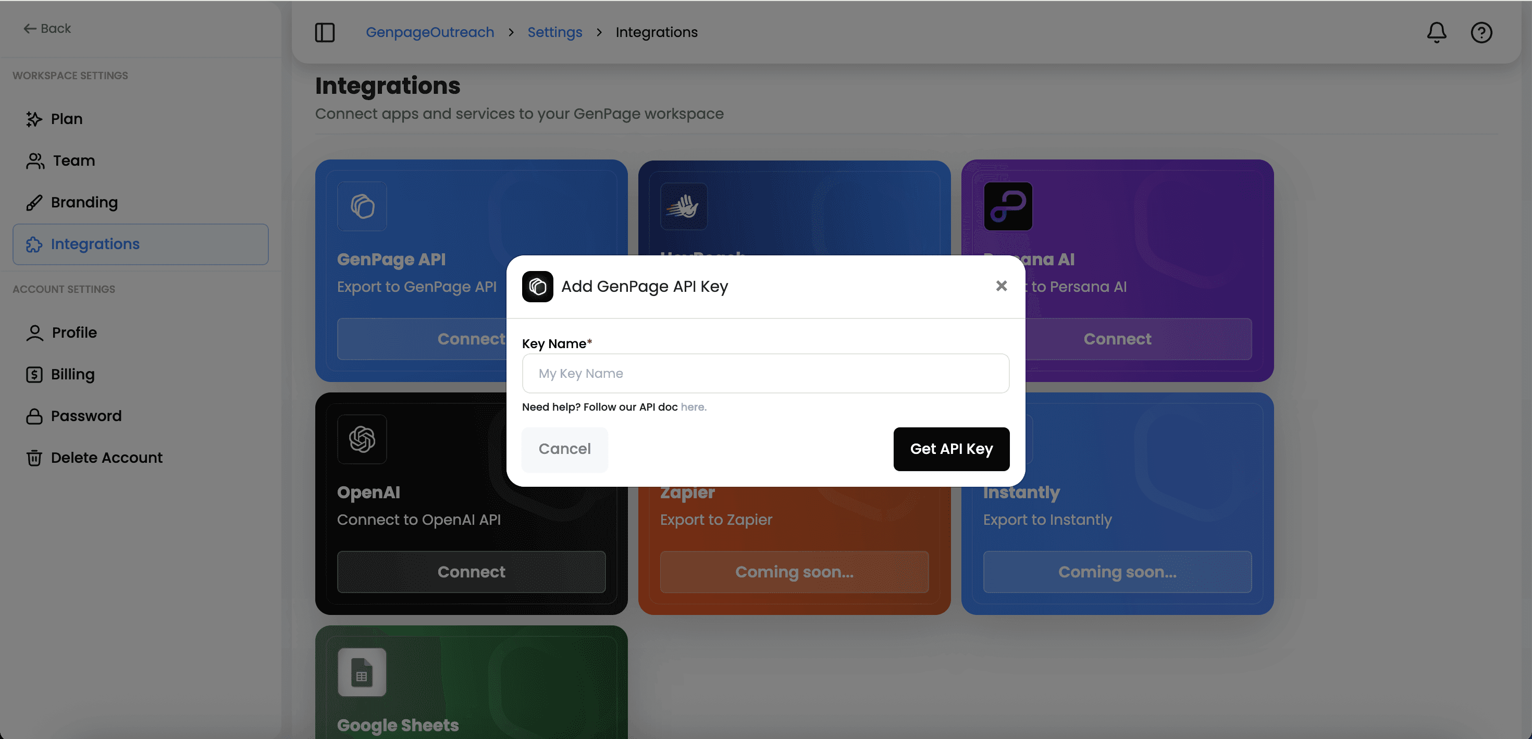The height and width of the screenshot is (739, 1532).
Task: Cancel the API key dialog
Action: coord(564,449)
